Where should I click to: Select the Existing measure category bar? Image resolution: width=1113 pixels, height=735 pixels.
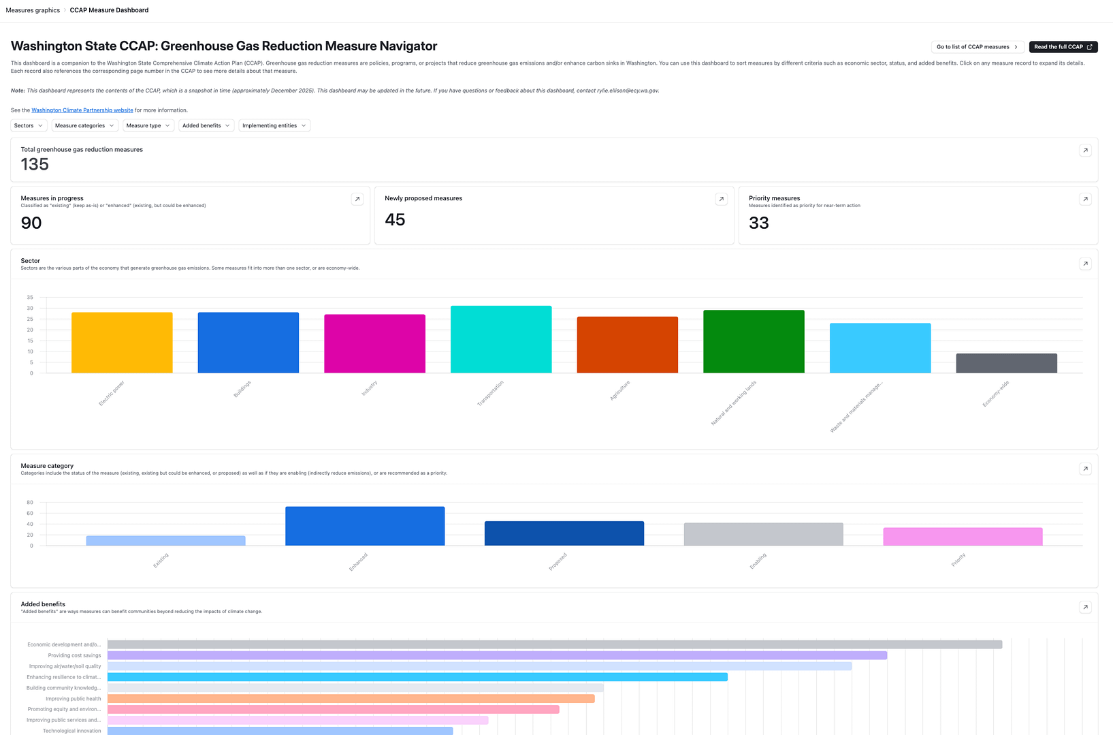coord(166,541)
